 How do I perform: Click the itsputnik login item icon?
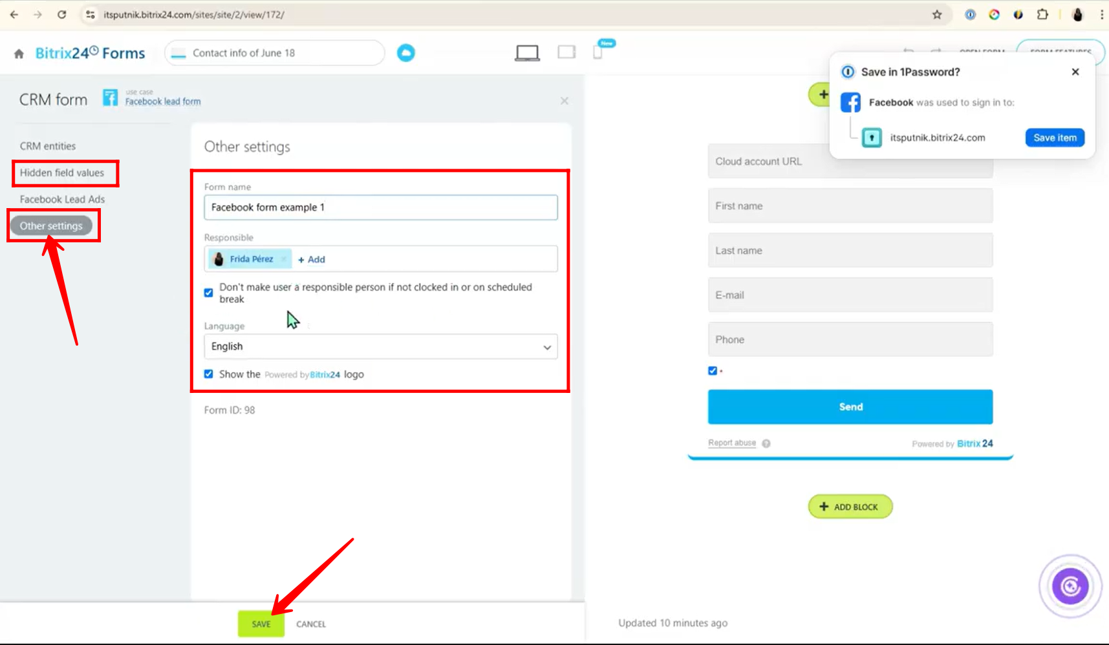coord(872,138)
